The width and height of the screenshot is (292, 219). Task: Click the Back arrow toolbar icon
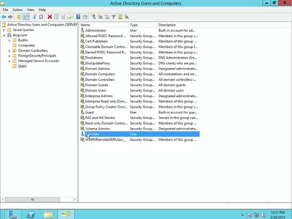[x=4, y=17]
